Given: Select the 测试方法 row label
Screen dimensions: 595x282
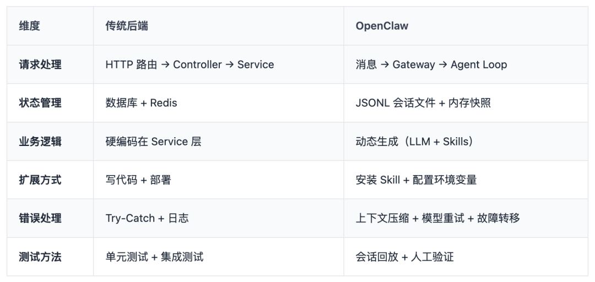Looking at the screenshot, I should pyautogui.click(x=40, y=257).
